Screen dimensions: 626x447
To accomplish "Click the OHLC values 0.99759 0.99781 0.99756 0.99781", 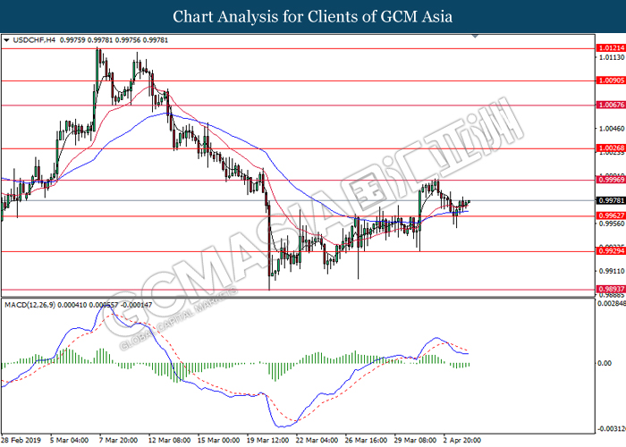I will pyautogui.click(x=114, y=40).
